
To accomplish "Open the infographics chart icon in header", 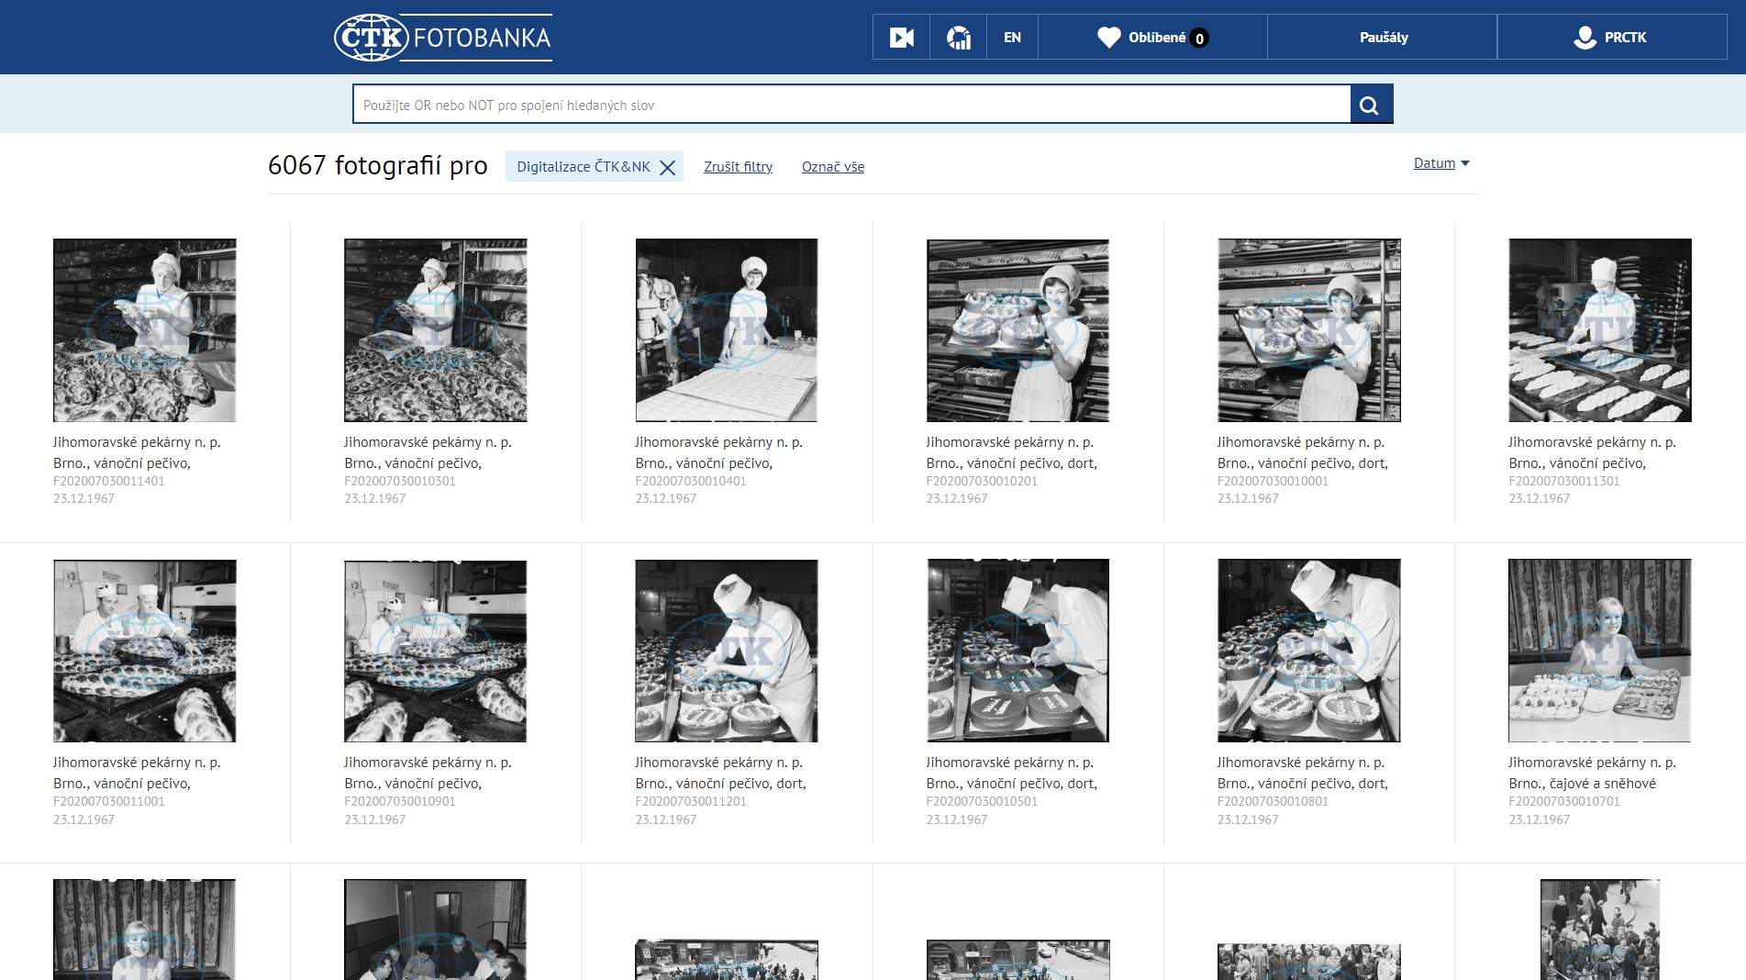I will (958, 38).
